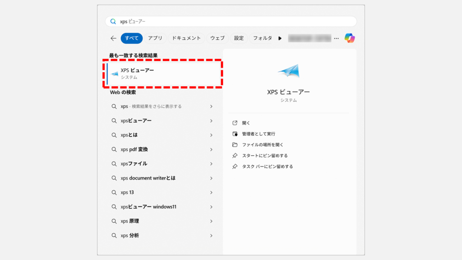The height and width of the screenshot is (260, 462).
Task: Click the 開く open icon
Action: coord(235,123)
